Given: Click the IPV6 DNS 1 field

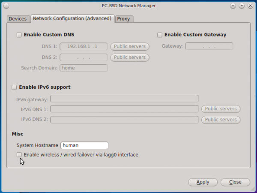Looking at the screenshot, I should click(124, 109).
